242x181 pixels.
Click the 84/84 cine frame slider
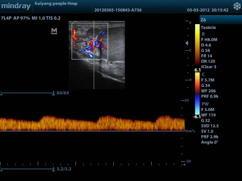pyautogui.click(x=27, y=93)
